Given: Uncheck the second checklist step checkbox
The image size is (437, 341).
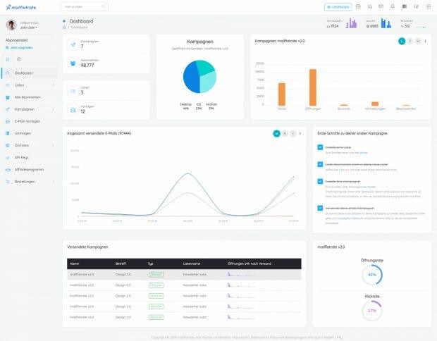Looking at the screenshot, I should (x=320, y=164).
